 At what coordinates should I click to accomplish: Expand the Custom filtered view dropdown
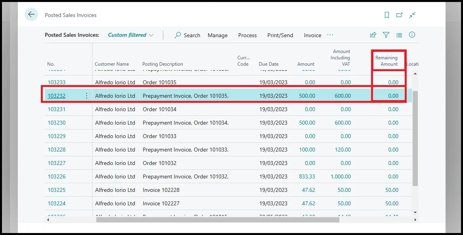coord(130,35)
